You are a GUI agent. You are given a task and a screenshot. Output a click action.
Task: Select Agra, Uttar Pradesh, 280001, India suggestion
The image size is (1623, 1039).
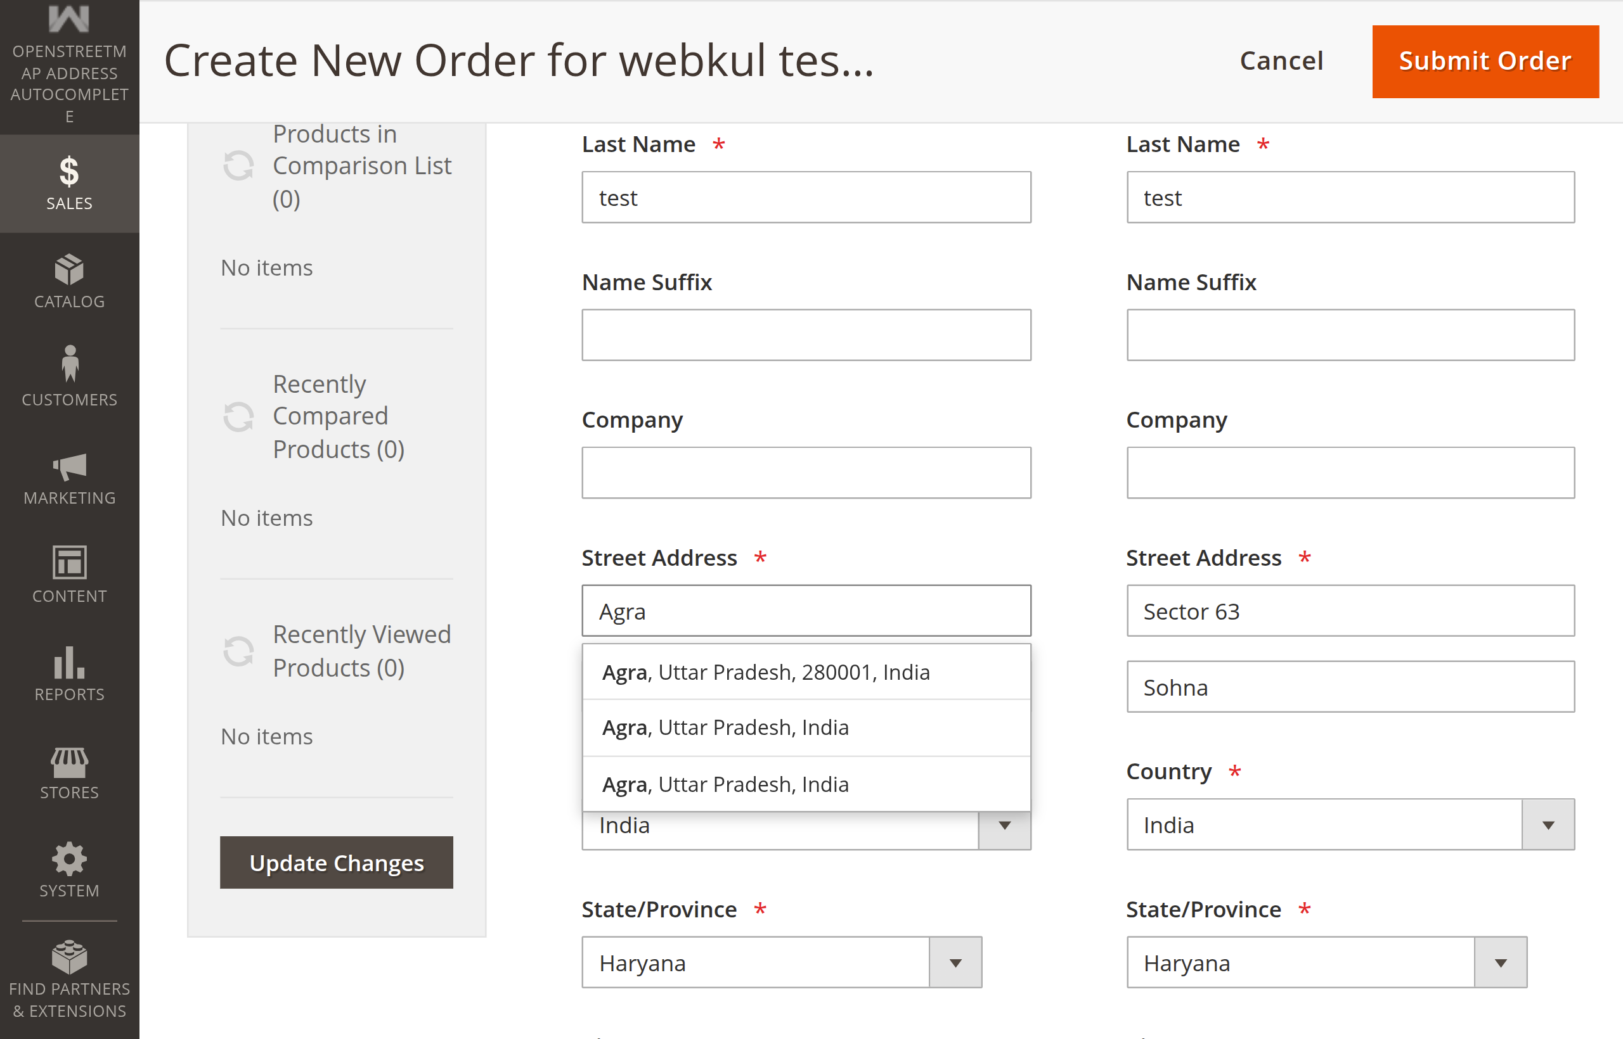pos(806,672)
